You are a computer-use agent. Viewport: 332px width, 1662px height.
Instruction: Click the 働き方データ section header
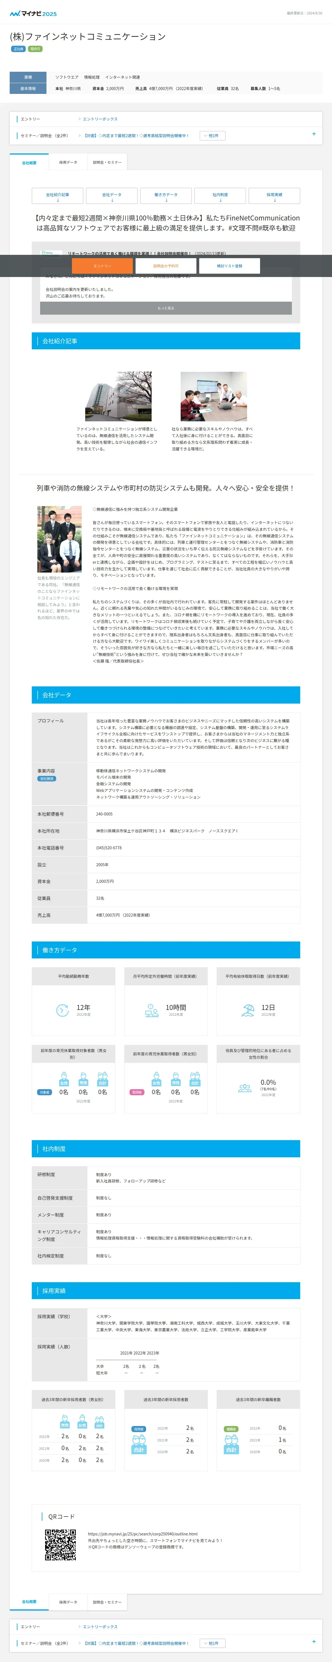tap(166, 950)
